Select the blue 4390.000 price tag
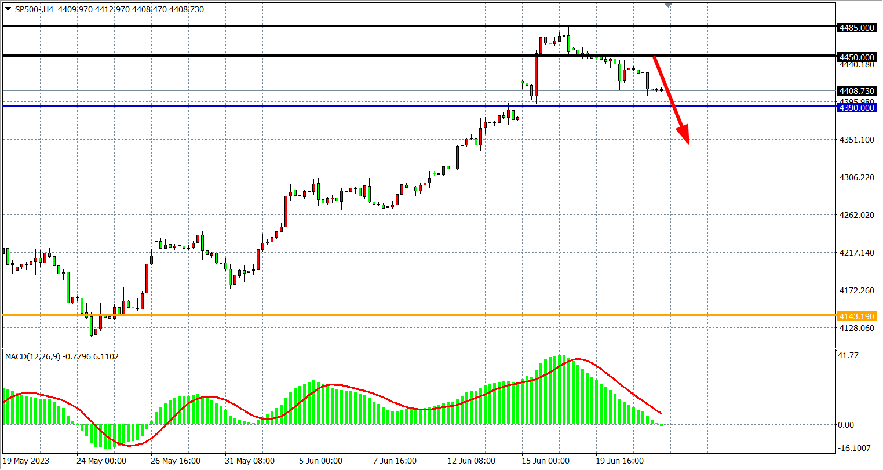The image size is (883, 470). pyautogui.click(x=856, y=108)
